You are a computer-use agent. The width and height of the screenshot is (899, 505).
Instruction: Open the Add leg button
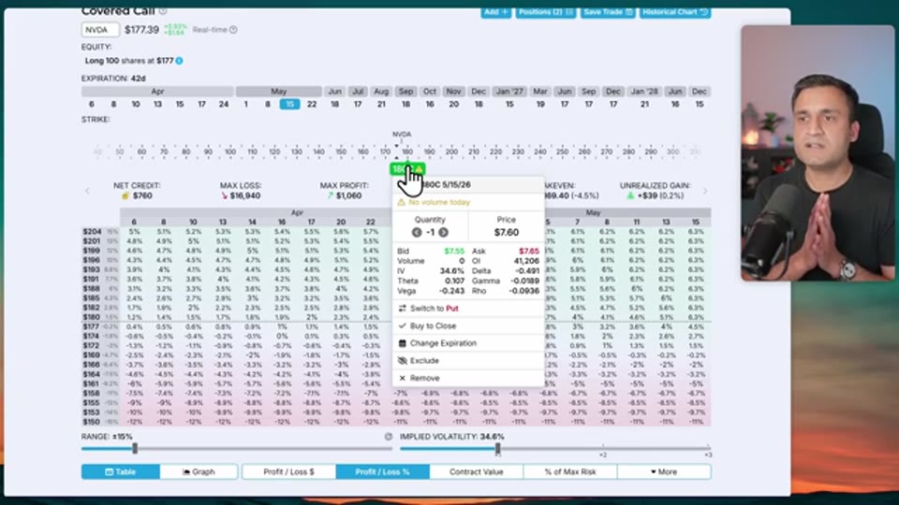click(496, 12)
